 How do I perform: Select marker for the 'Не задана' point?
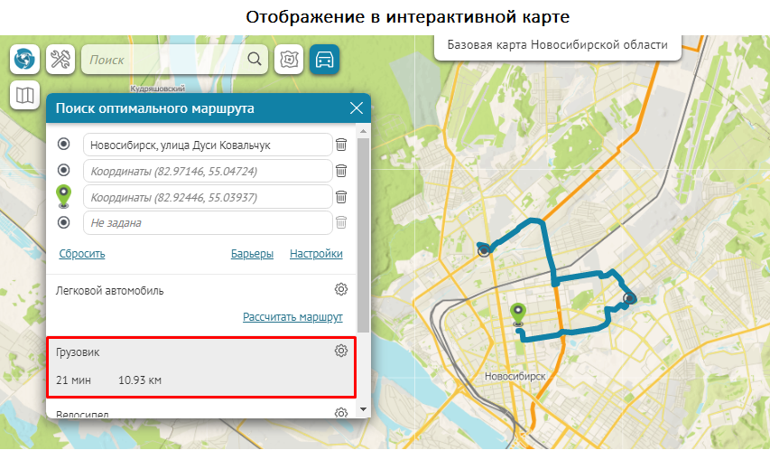point(64,222)
